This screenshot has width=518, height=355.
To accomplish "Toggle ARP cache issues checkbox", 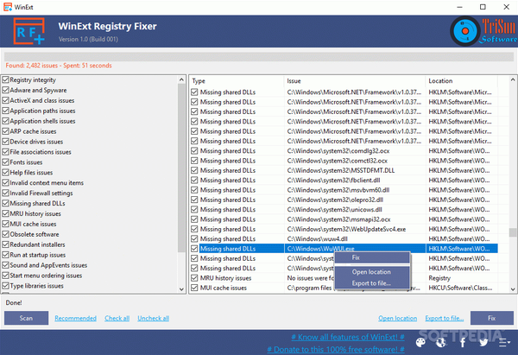I will [6, 131].
